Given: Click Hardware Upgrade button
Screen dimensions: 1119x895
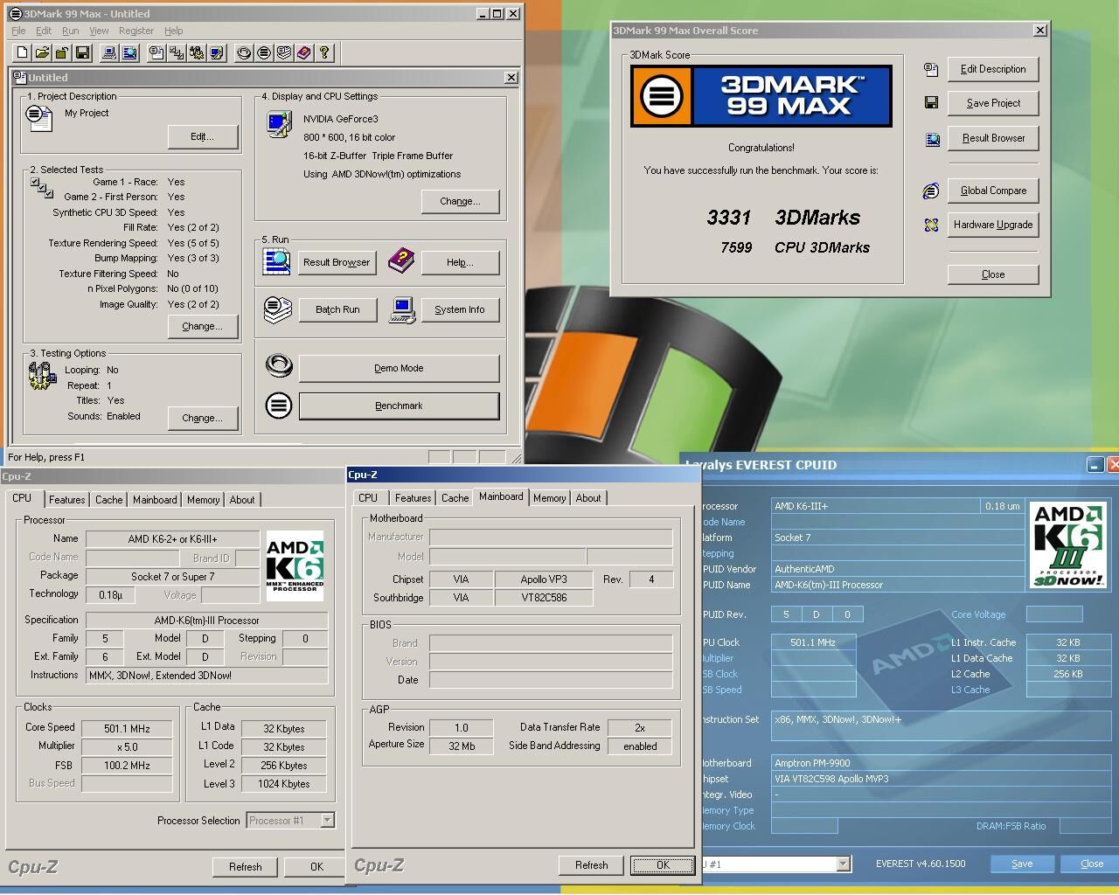Looking at the screenshot, I should pos(993,225).
